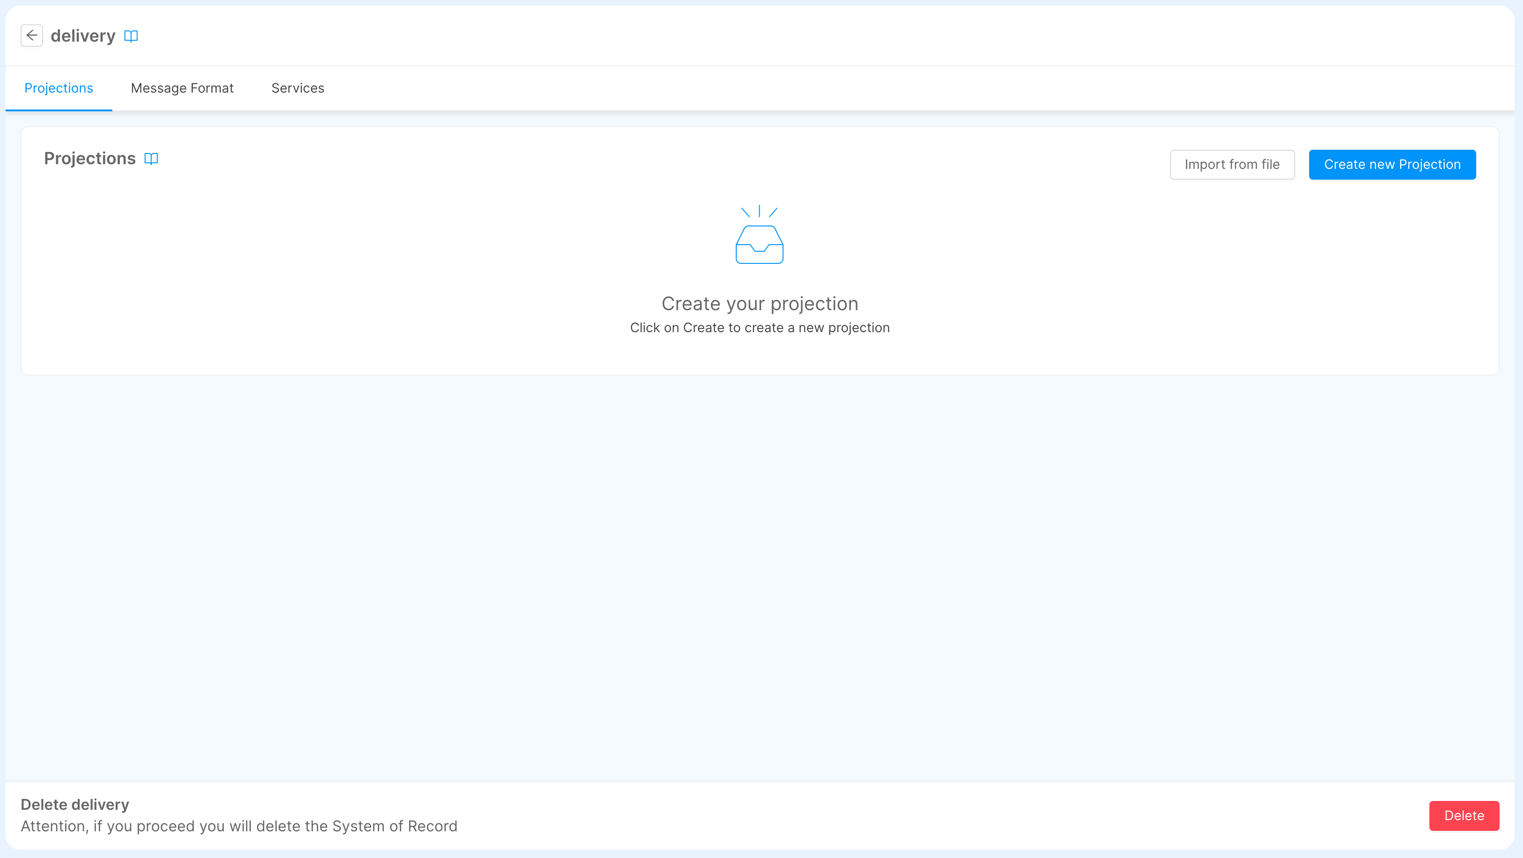Click blue underline beneath Projections tab

pos(59,109)
